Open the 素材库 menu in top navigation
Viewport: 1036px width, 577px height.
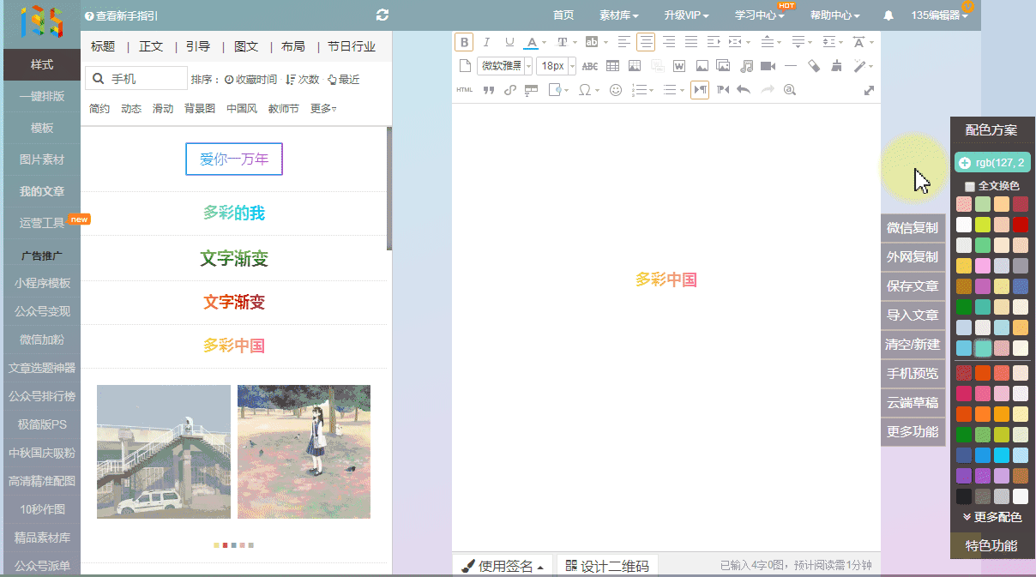click(618, 15)
